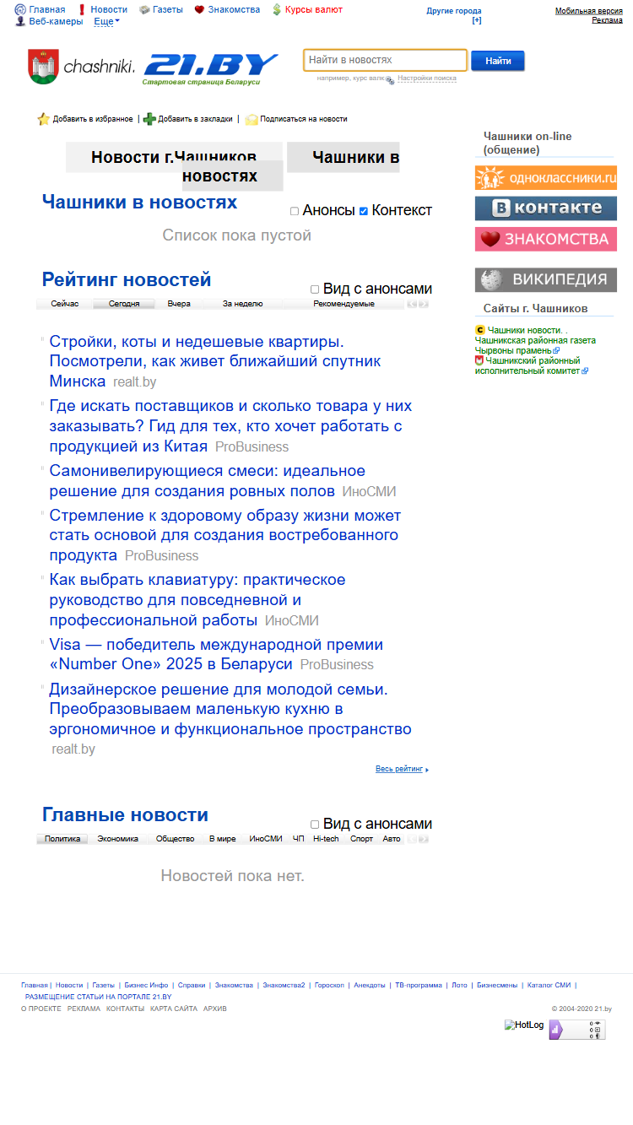Select the Вчера rating tab
The image size is (633, 1125).
[x=179, y=304]
